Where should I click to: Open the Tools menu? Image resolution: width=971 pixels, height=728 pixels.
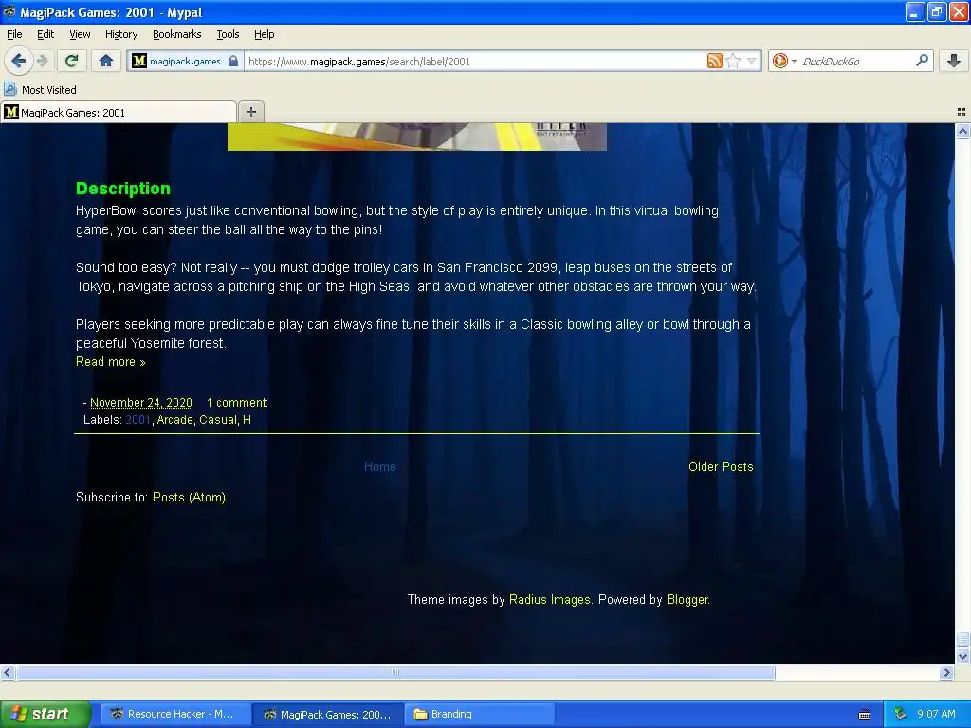point(228,34)
